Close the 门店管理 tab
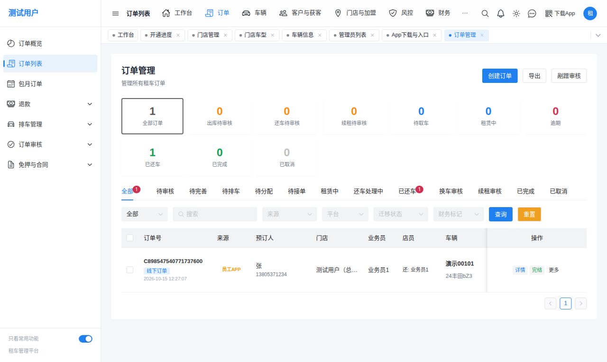Image resolution: width=607 pixels, height=362 pixels. tap(225, 35)
